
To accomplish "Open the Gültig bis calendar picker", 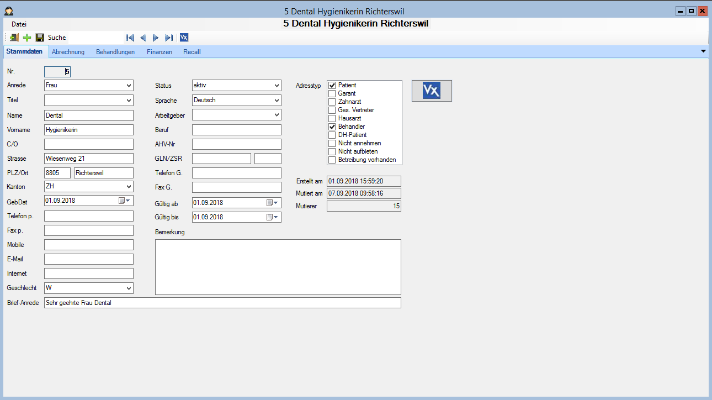I will click(273, 217).
